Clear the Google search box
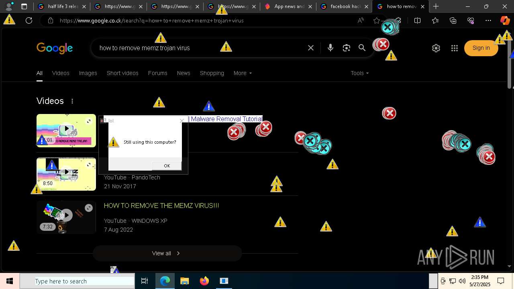 tap(311, 48)
